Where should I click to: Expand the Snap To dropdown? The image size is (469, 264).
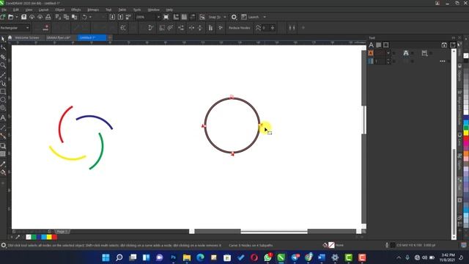[225, 17]
